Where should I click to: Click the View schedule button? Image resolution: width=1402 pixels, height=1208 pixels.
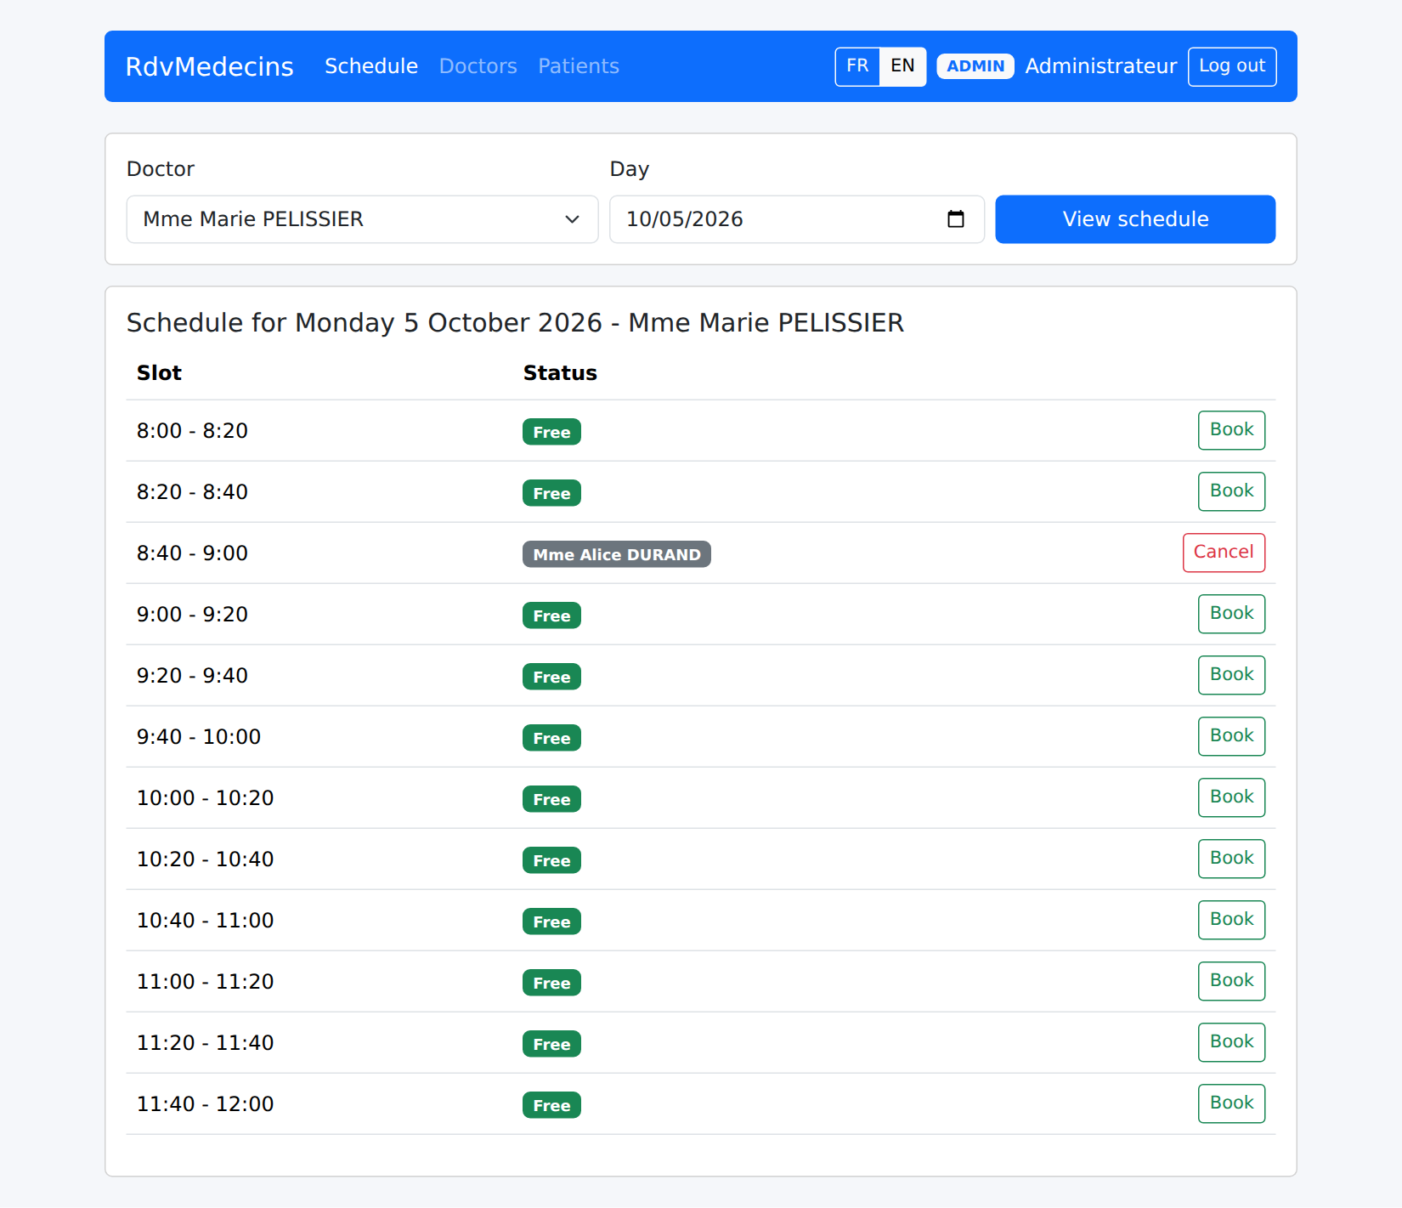[1135, 219]
